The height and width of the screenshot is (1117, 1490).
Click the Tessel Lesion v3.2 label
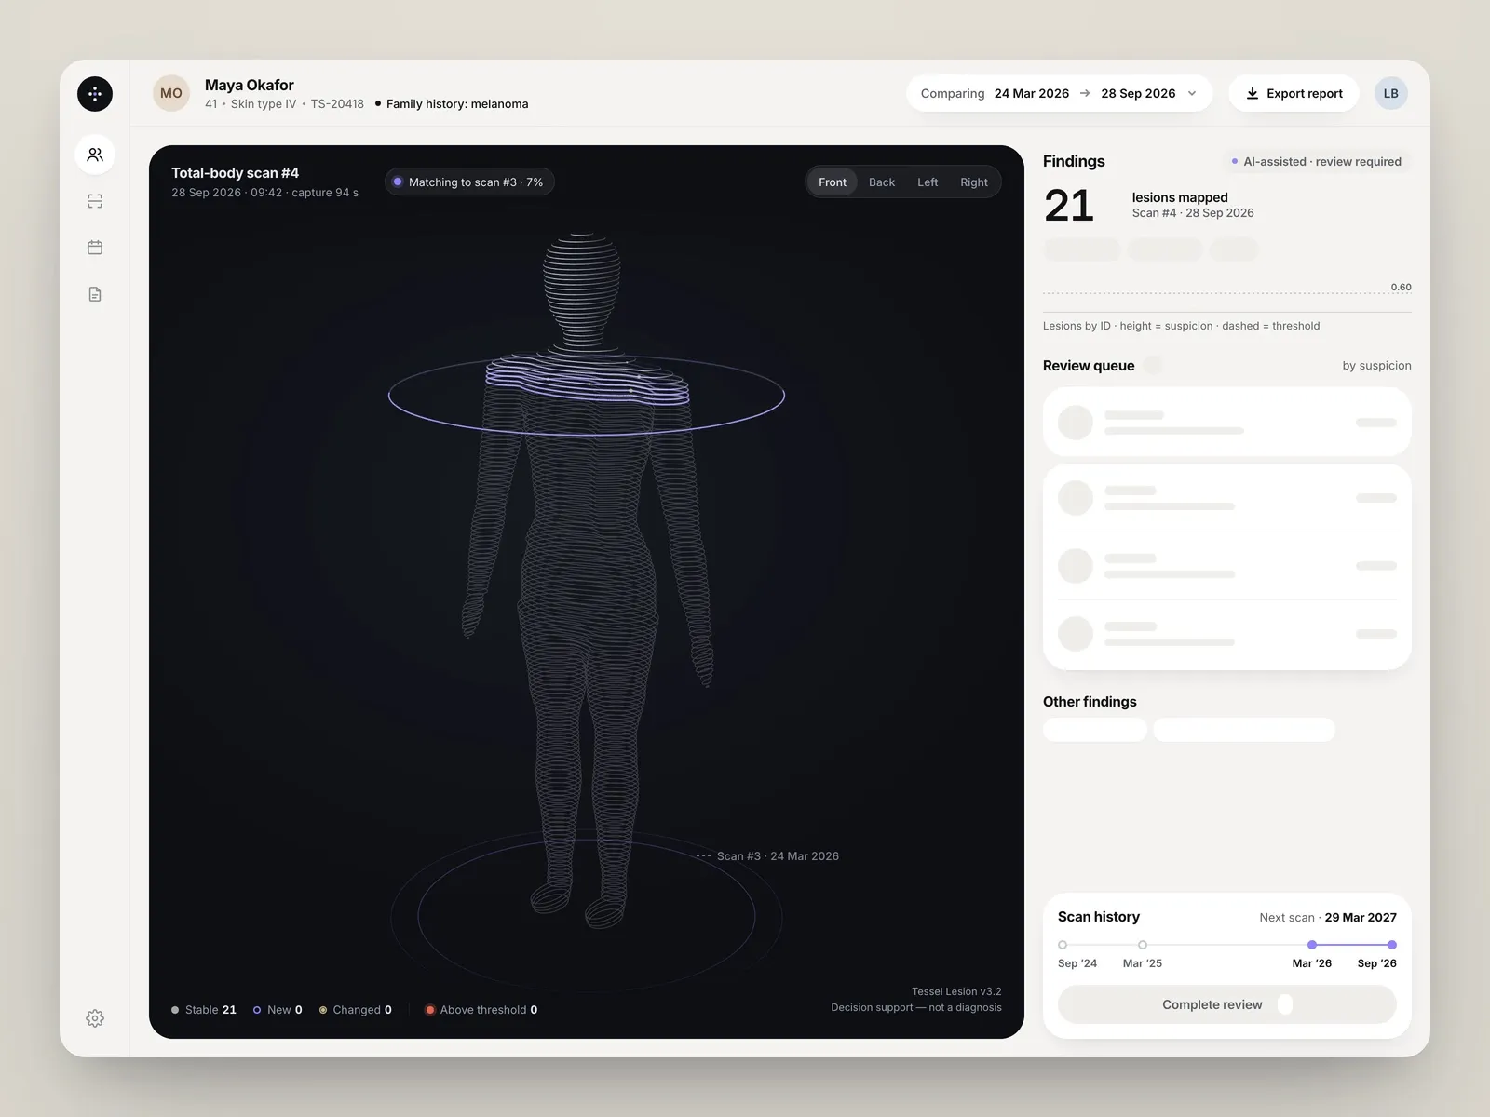click(x=956, y=991)
